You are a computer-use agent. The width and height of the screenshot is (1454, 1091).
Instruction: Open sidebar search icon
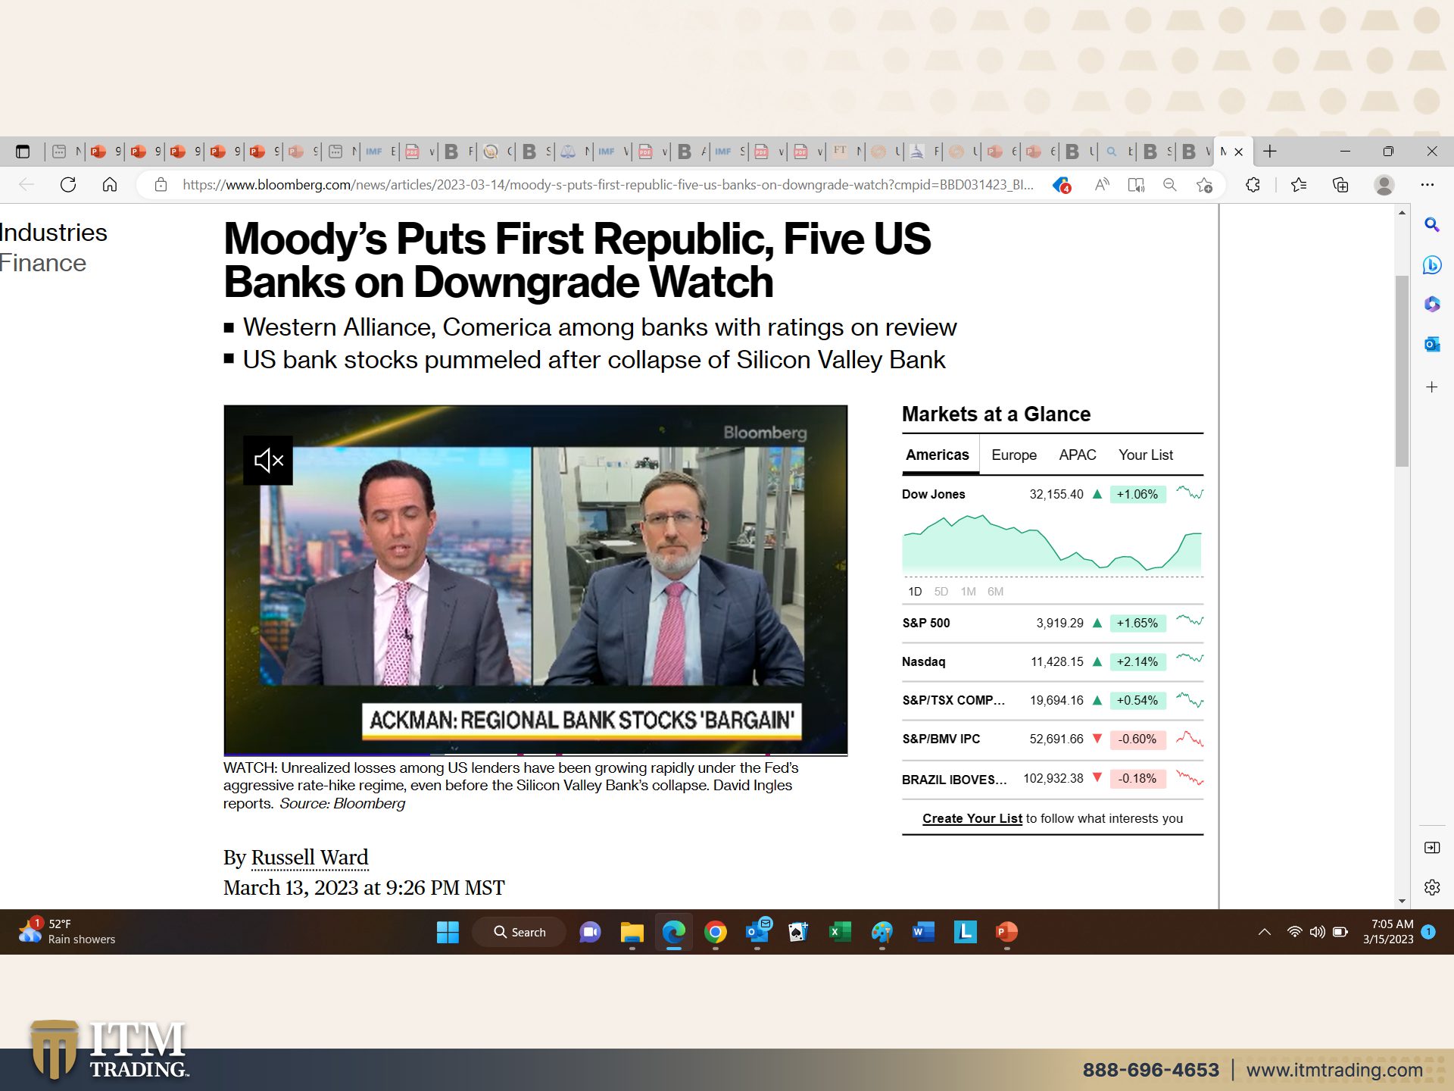1431,225
